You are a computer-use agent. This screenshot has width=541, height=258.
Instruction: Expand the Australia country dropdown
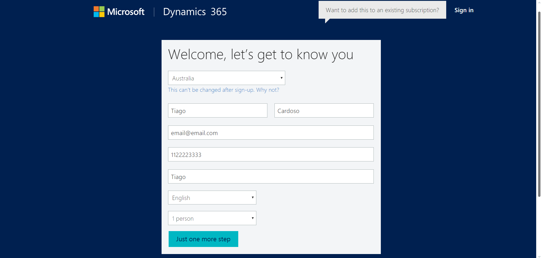(x=226, y=78)
